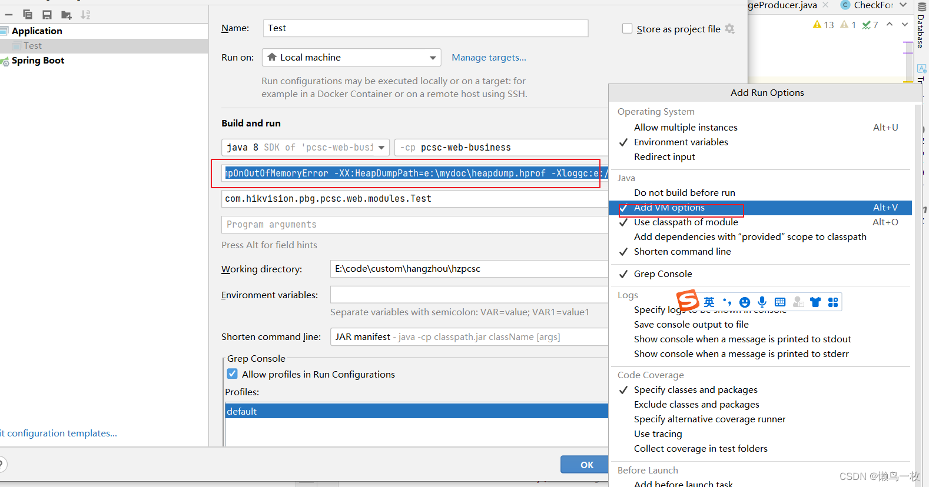
Task: Click the Sogou input method logo
Action: [687, 301]
